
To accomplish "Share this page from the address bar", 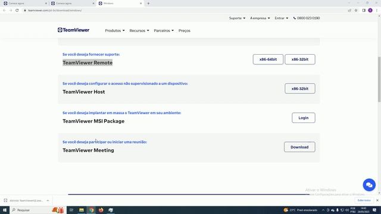I will click(349, 11).
